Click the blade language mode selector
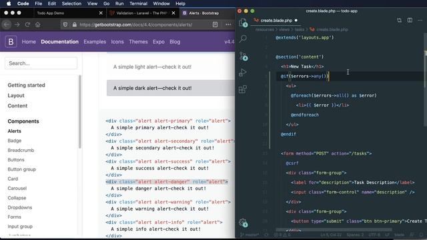This screenshot has height=240, width=427. pyautogui.click(x=399, y=235)
